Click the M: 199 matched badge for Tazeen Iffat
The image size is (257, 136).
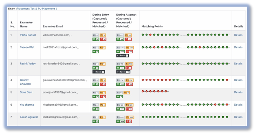coord(121,52)
